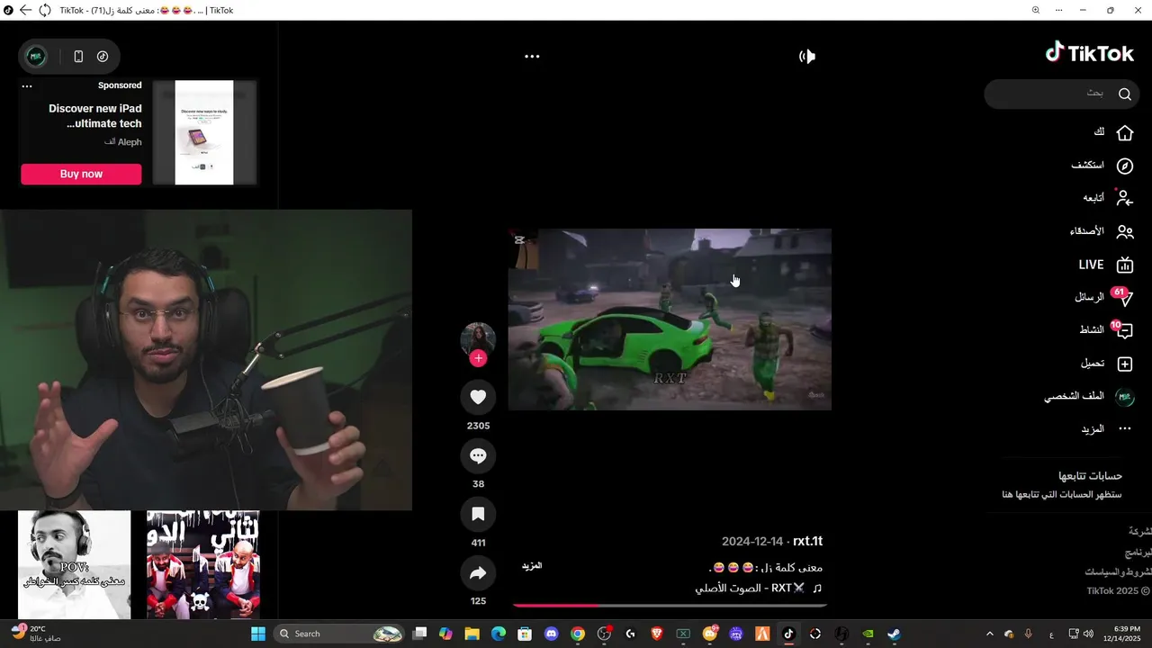This screenshot has width=1152, height=648.
Task: Click the GTA video player frame
Action: 670,319
